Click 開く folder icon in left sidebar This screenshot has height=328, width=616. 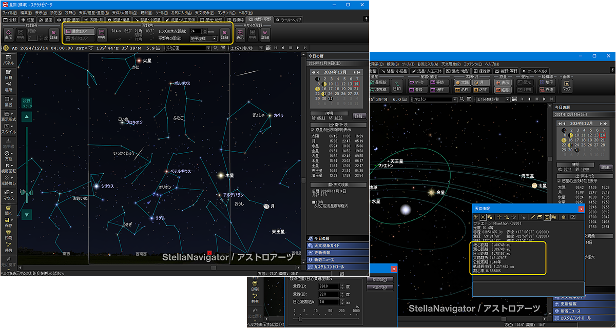pyautogui.click(x=8, y=210)
